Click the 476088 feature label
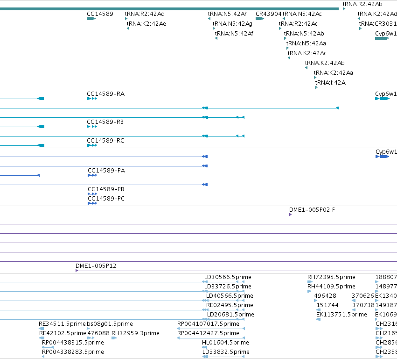397x359 pixels. coord(98,333)
